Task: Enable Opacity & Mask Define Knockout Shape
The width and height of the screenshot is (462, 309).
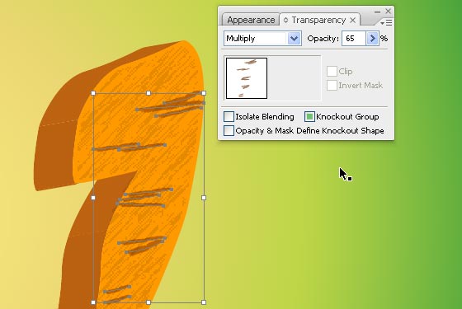Action: [229, 131]
